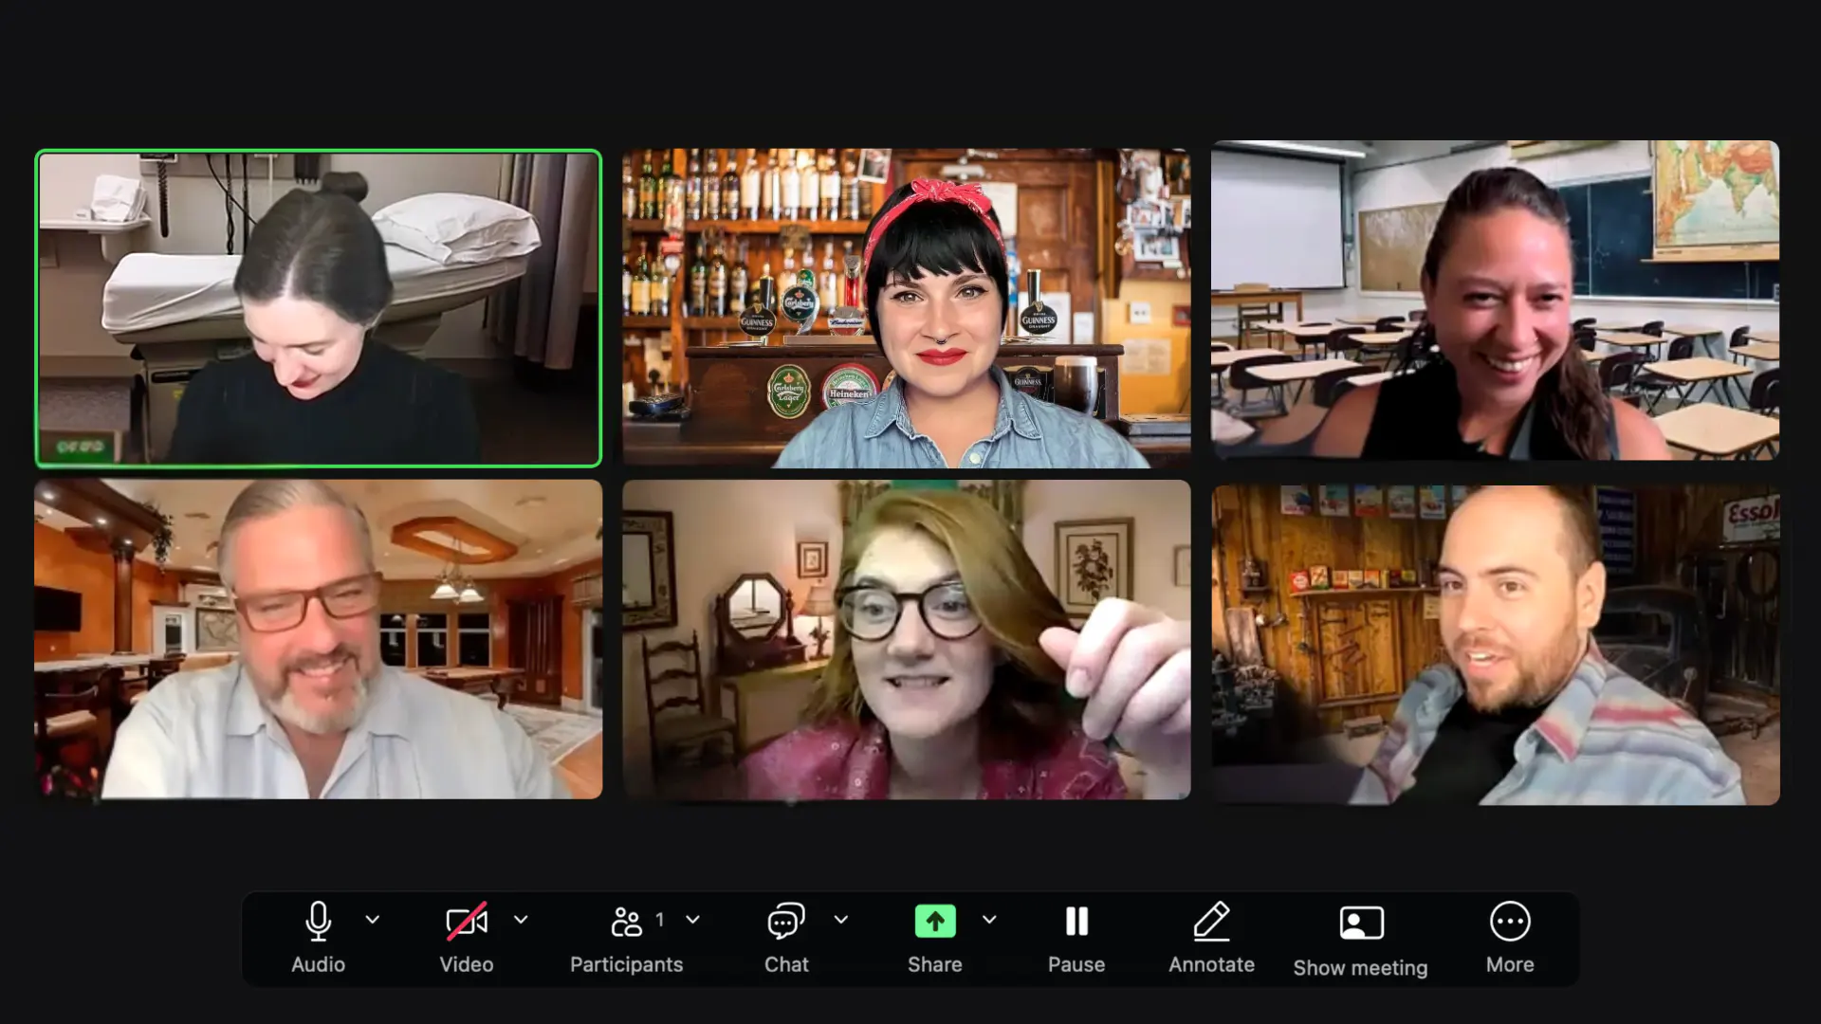Mute the microphone Audio icon
This screenshot has height=1024, width=1821.
[319, 922]
